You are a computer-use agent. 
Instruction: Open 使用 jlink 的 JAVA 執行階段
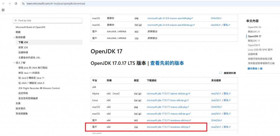[x=33, y=68]
